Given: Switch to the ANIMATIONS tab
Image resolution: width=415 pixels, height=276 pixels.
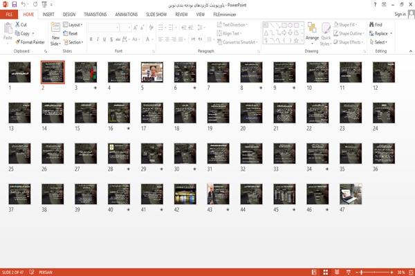Looking at the screenshot, I should 127,15.
